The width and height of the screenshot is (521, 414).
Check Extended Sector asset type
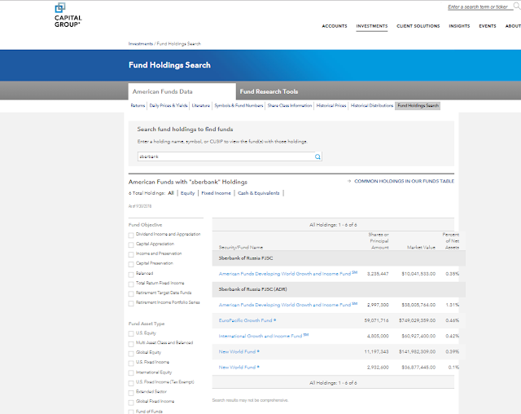click(131, 392)
